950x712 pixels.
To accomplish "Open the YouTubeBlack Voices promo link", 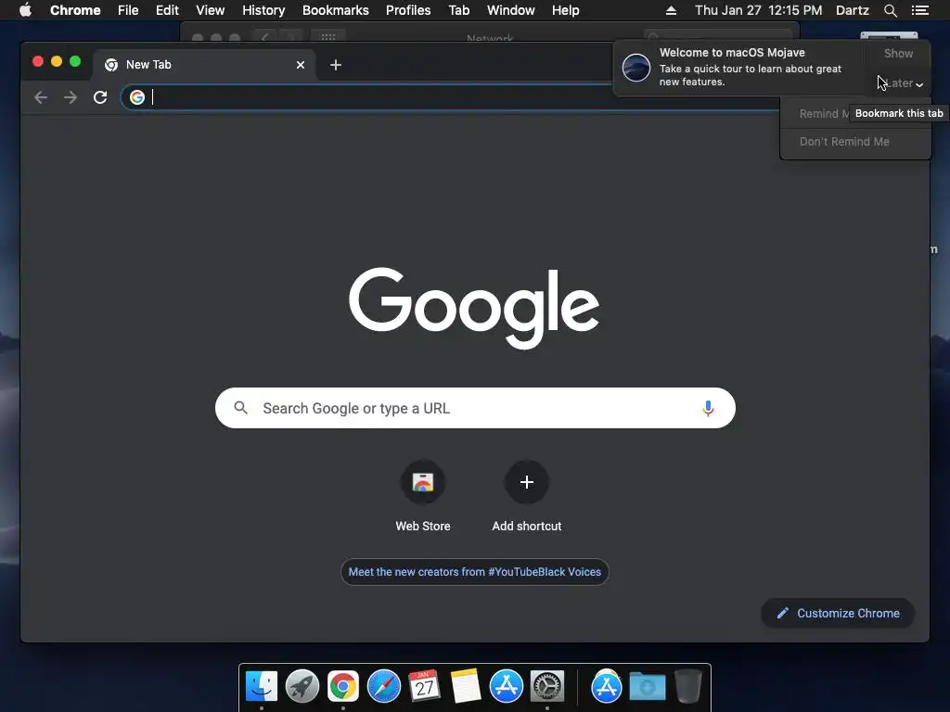I will [474, 572].
